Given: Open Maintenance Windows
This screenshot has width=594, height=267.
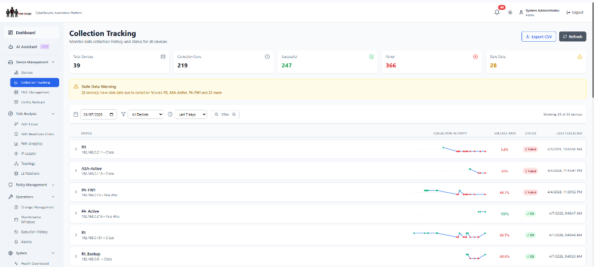Looking at the screenshot, I should tap(34, 219).
